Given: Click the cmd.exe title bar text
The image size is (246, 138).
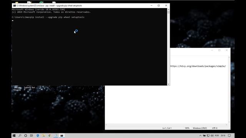Looking at the screenshot, I should (x=49, y=6).
